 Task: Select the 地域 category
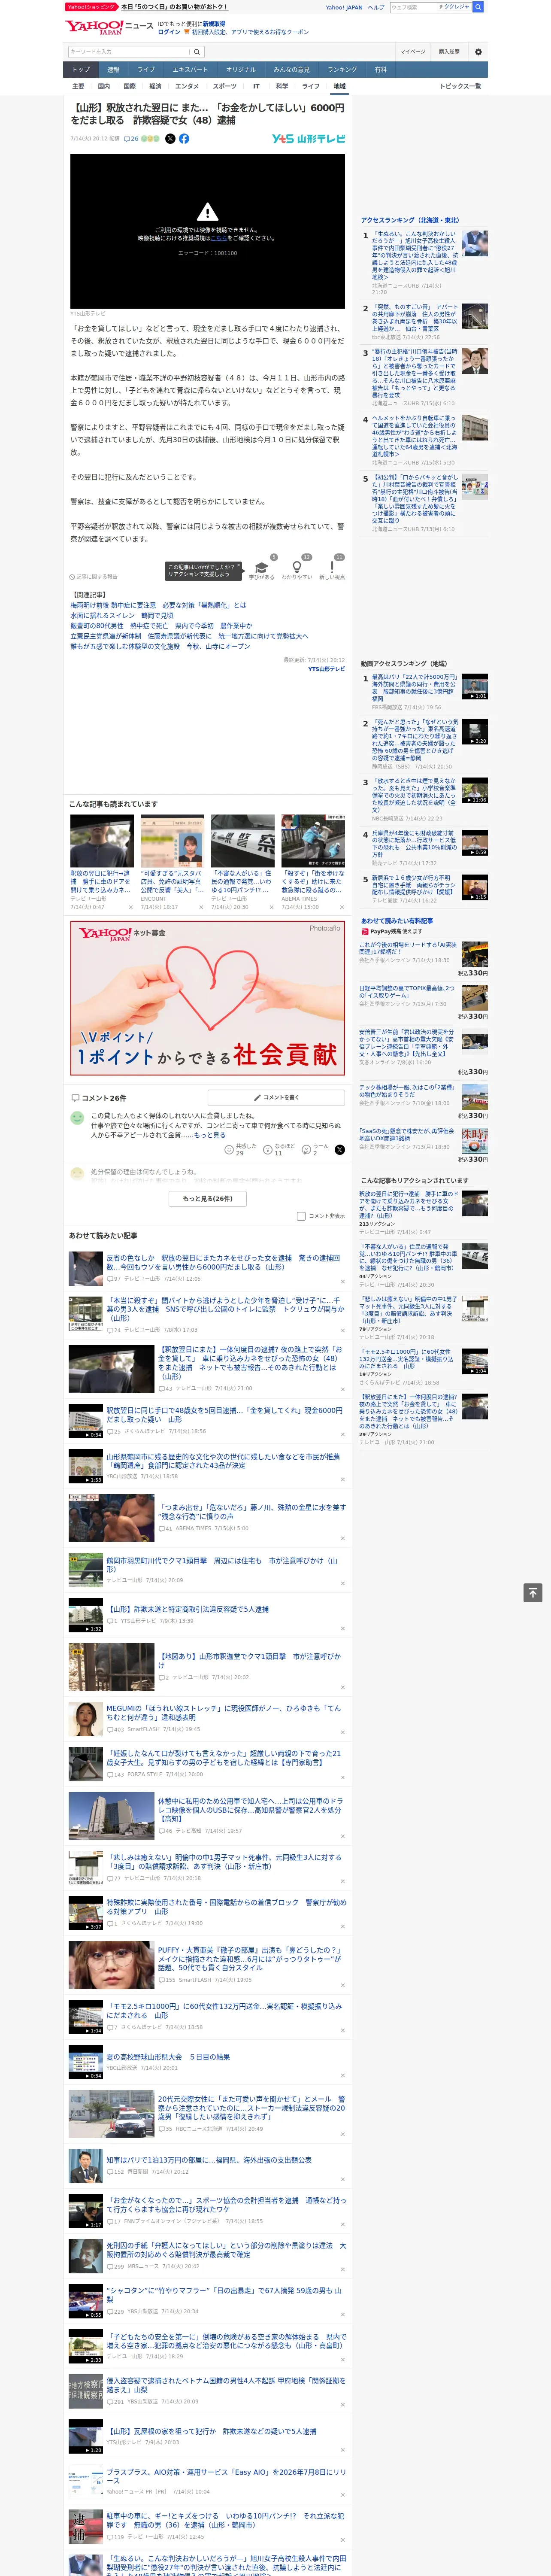[x=340, y=86]
